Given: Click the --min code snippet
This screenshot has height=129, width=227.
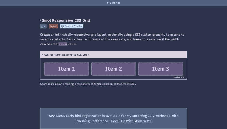Looking at the screenshot, I should (x=63, y=44).
